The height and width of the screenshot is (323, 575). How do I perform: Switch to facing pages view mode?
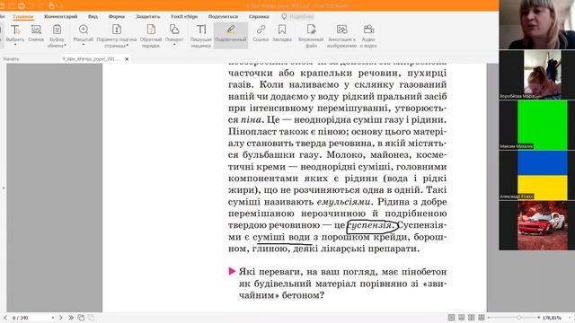pos(471,318)
